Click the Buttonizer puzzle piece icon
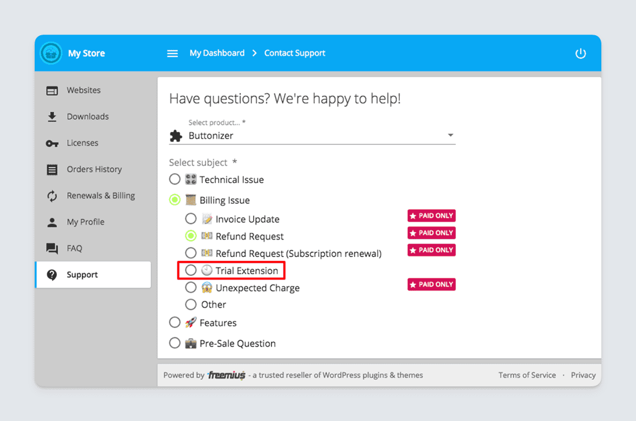This screenshot has width=636, height=421. (x=176, y=136)
